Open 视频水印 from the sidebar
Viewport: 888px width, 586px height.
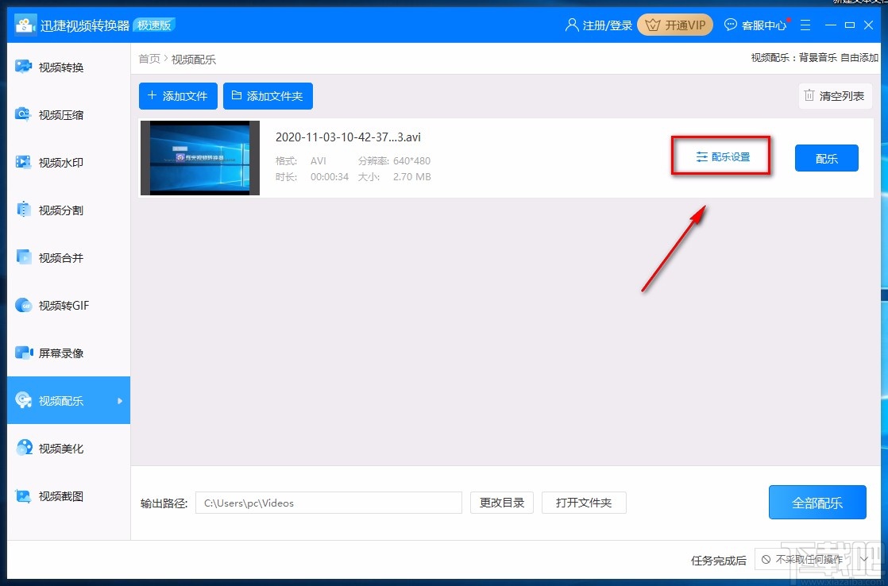[x=68, y=163]
